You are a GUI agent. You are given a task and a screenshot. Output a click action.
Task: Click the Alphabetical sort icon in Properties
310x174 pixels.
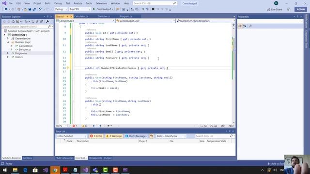tap(245, 26)
